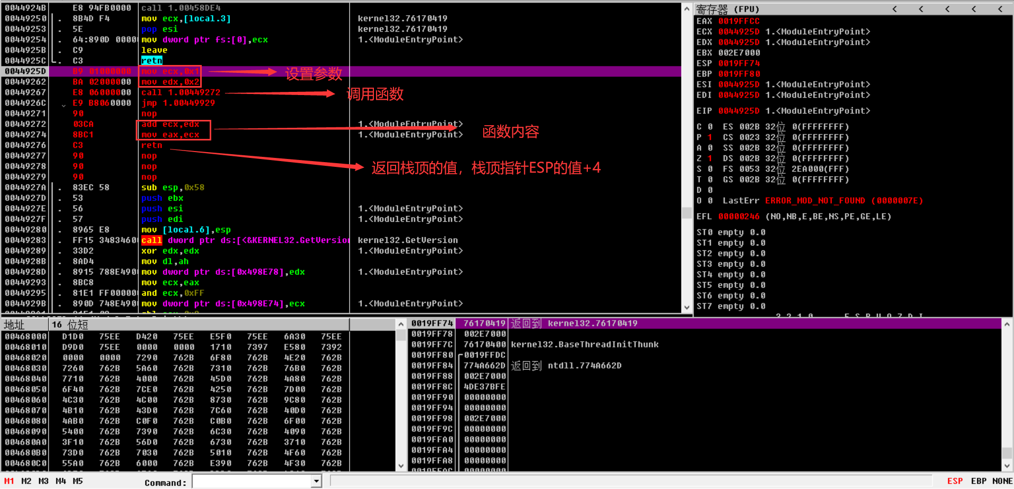Image resolution: width=1014 pixels, height=489 pixels.
Task: Click the stack pane scroll-down arrow
Action: coord(1007,466)
